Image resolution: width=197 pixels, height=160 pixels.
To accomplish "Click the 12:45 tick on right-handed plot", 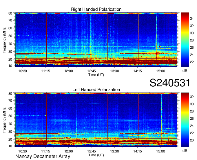I will (92, 71).
